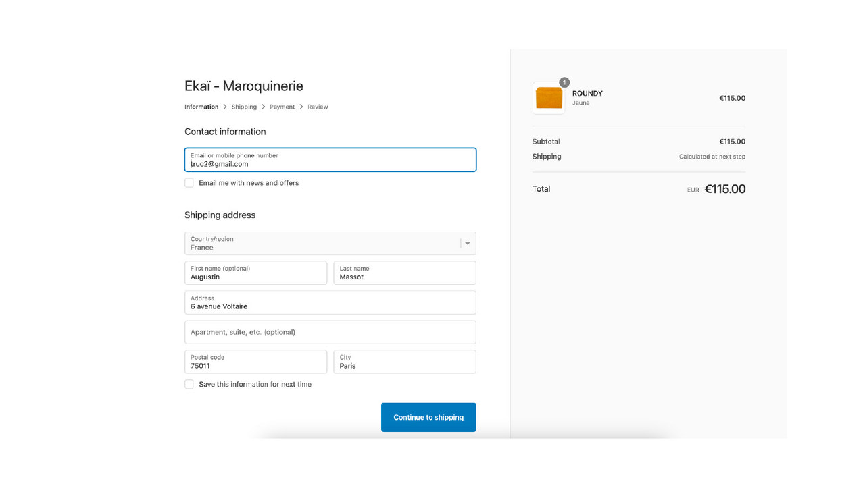
Task: Click the 'Shipping address' heading
Action: pos(220,215)
